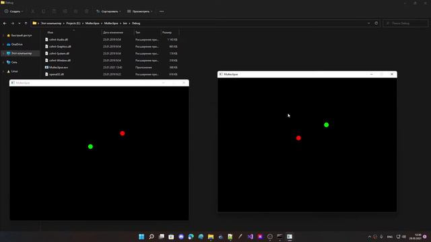The image size is (431, 242).
Task: Click the red circle in right game window
Action: point(298,138)
